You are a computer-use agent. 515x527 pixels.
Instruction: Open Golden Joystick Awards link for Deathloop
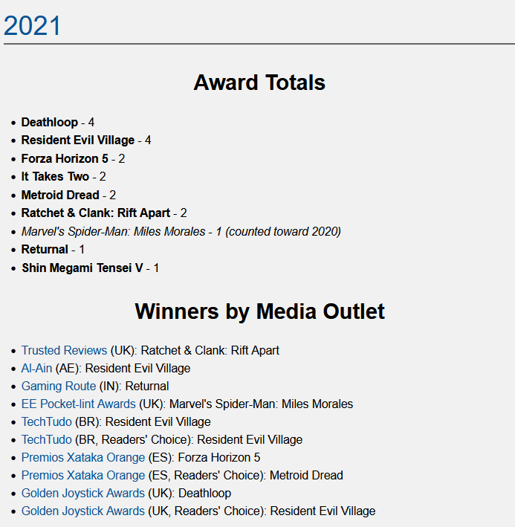[83, 493]
